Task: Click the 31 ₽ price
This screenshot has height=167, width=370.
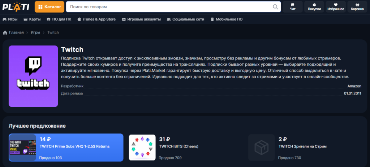Action: click(x=165, y=139)
